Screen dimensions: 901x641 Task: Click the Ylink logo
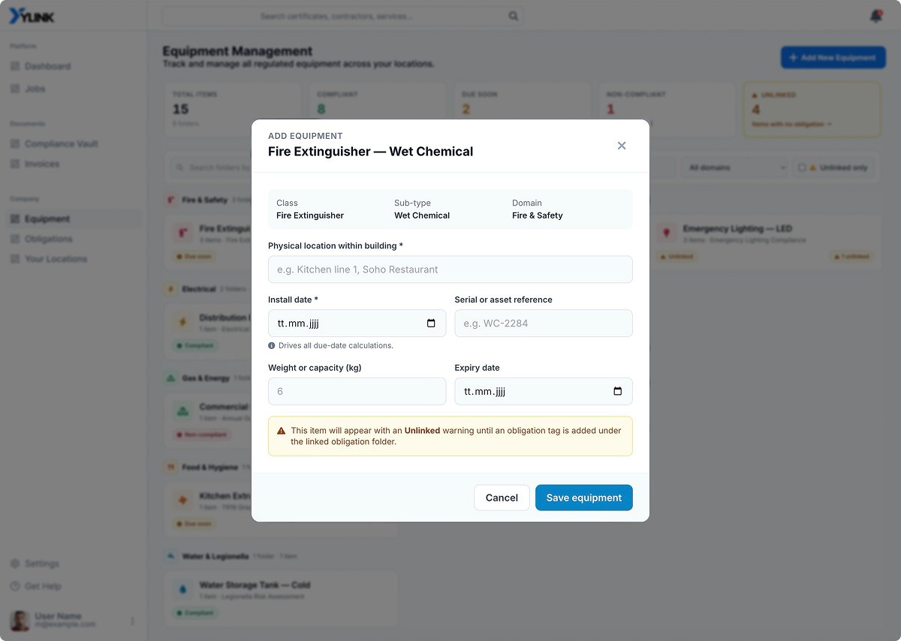pos(32,16)
